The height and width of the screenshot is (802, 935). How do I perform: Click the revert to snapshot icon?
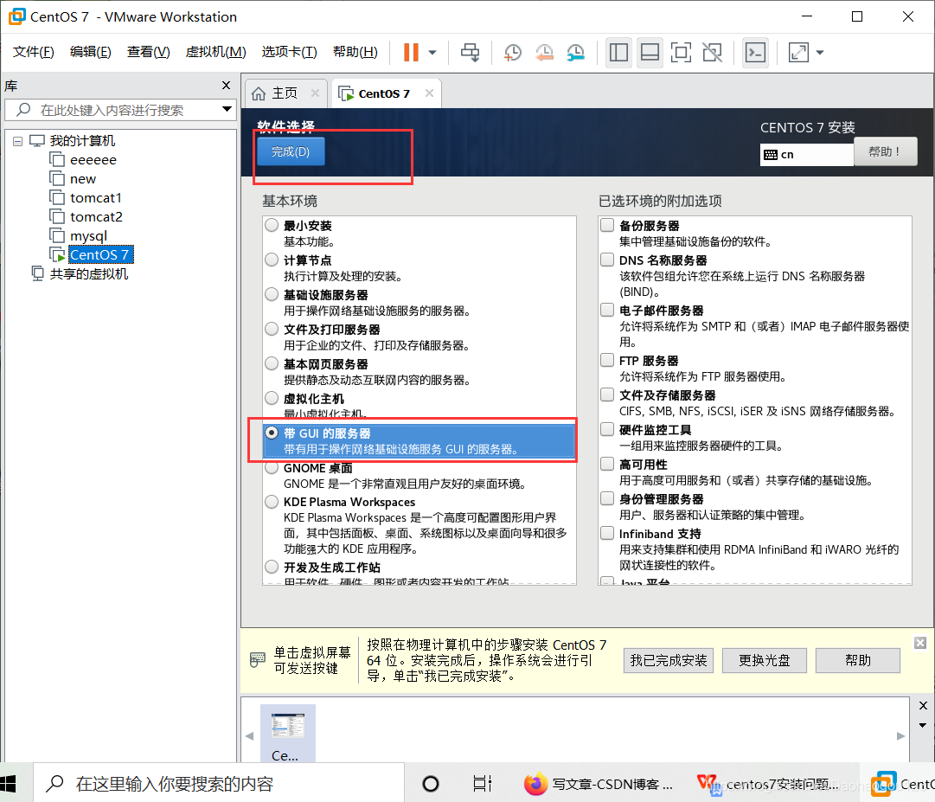coord(544,53)
